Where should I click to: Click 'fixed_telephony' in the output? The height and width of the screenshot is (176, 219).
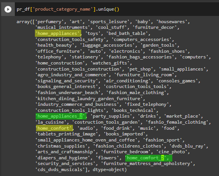[x=147, y=105]
